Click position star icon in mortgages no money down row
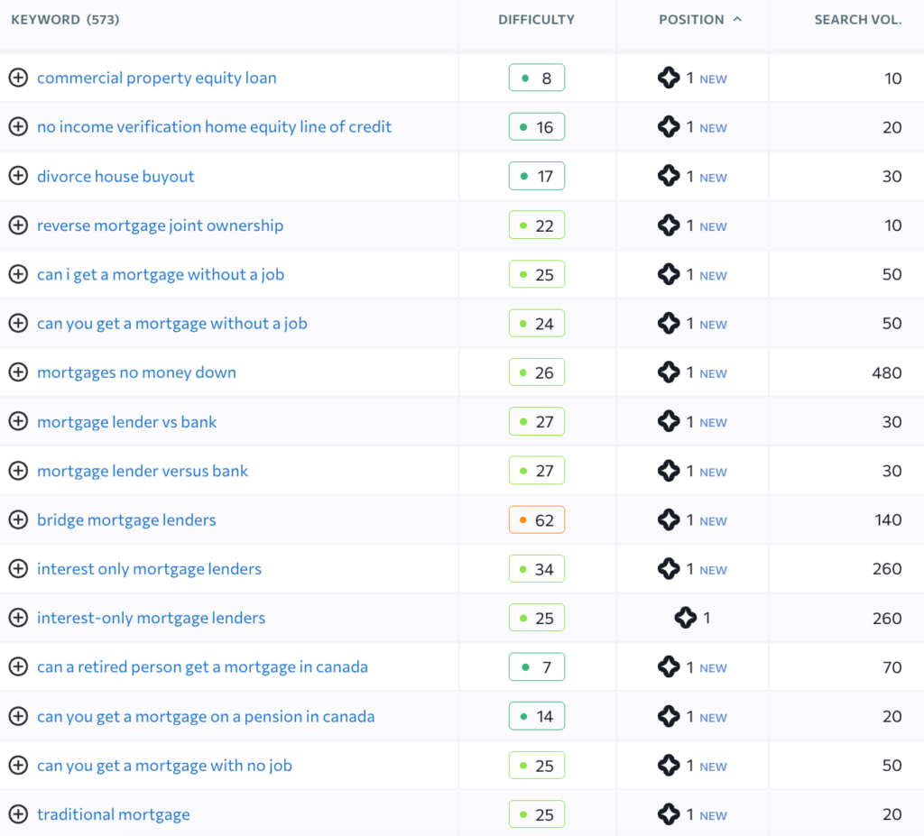Screen dimensions: 924x836 (x=669, y=372)
